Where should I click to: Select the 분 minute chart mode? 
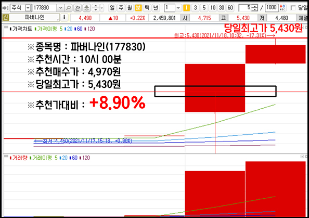[x=138, y=8]
